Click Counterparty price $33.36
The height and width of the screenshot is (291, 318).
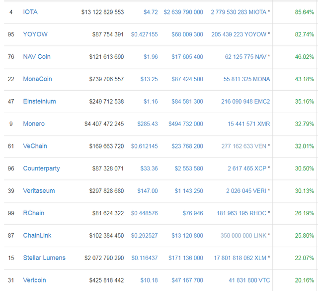149,168
